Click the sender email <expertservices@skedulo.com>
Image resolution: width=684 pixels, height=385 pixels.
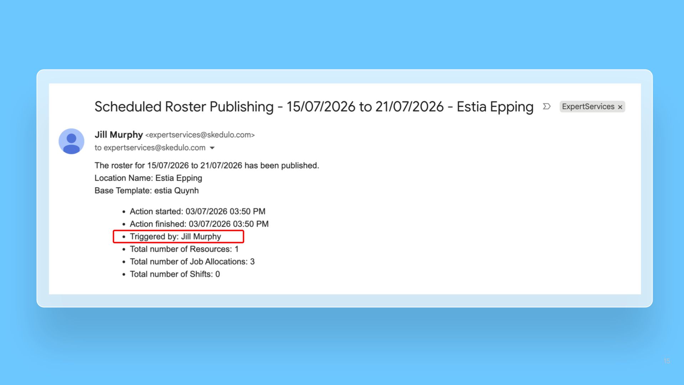point(200,135)
